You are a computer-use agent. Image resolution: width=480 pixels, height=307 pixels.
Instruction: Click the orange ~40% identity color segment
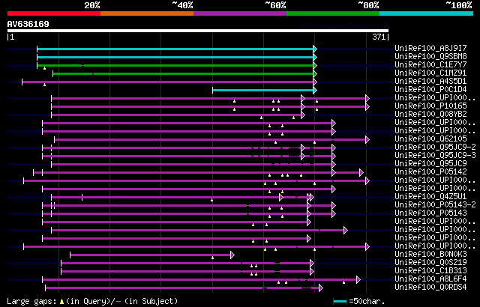coord(147,13)
